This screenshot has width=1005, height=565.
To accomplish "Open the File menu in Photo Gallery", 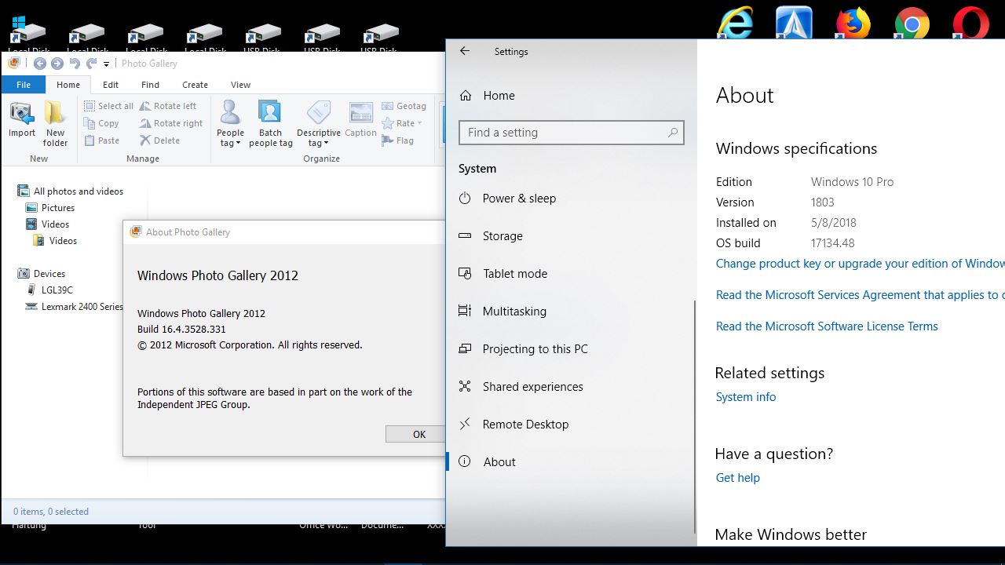I will coord(24,84).
